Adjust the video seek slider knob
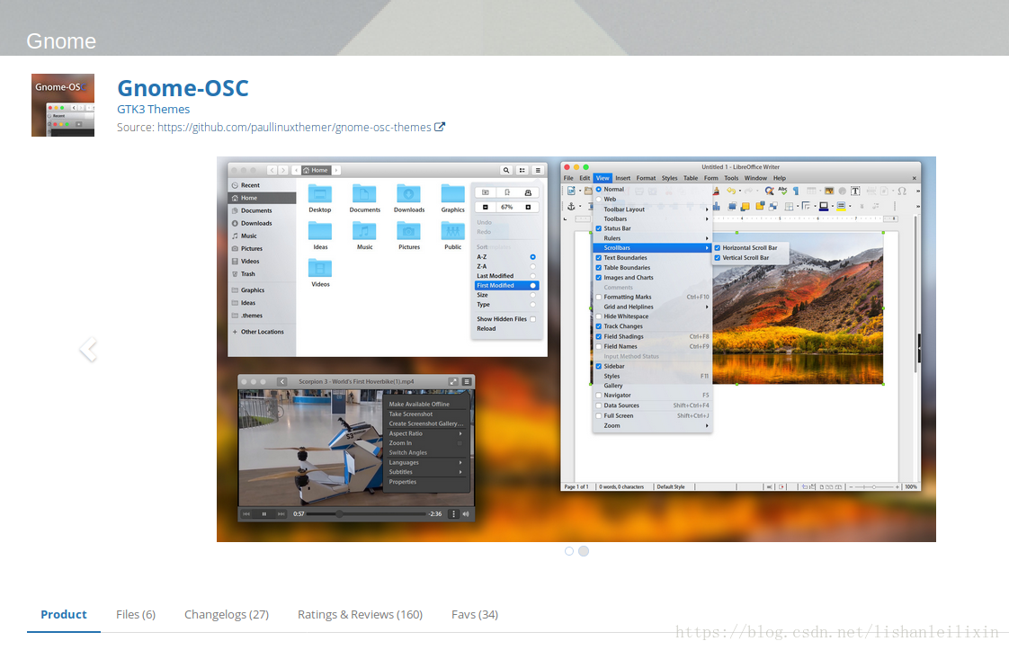 tap(339, 514)
